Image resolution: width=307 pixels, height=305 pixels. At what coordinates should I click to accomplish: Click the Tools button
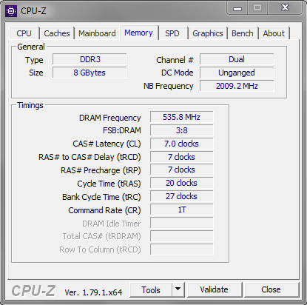pyautogui.click(x=151, y=290)
